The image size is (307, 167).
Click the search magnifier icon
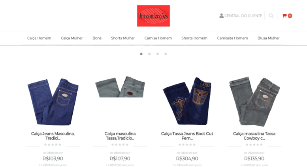[271, 16]
